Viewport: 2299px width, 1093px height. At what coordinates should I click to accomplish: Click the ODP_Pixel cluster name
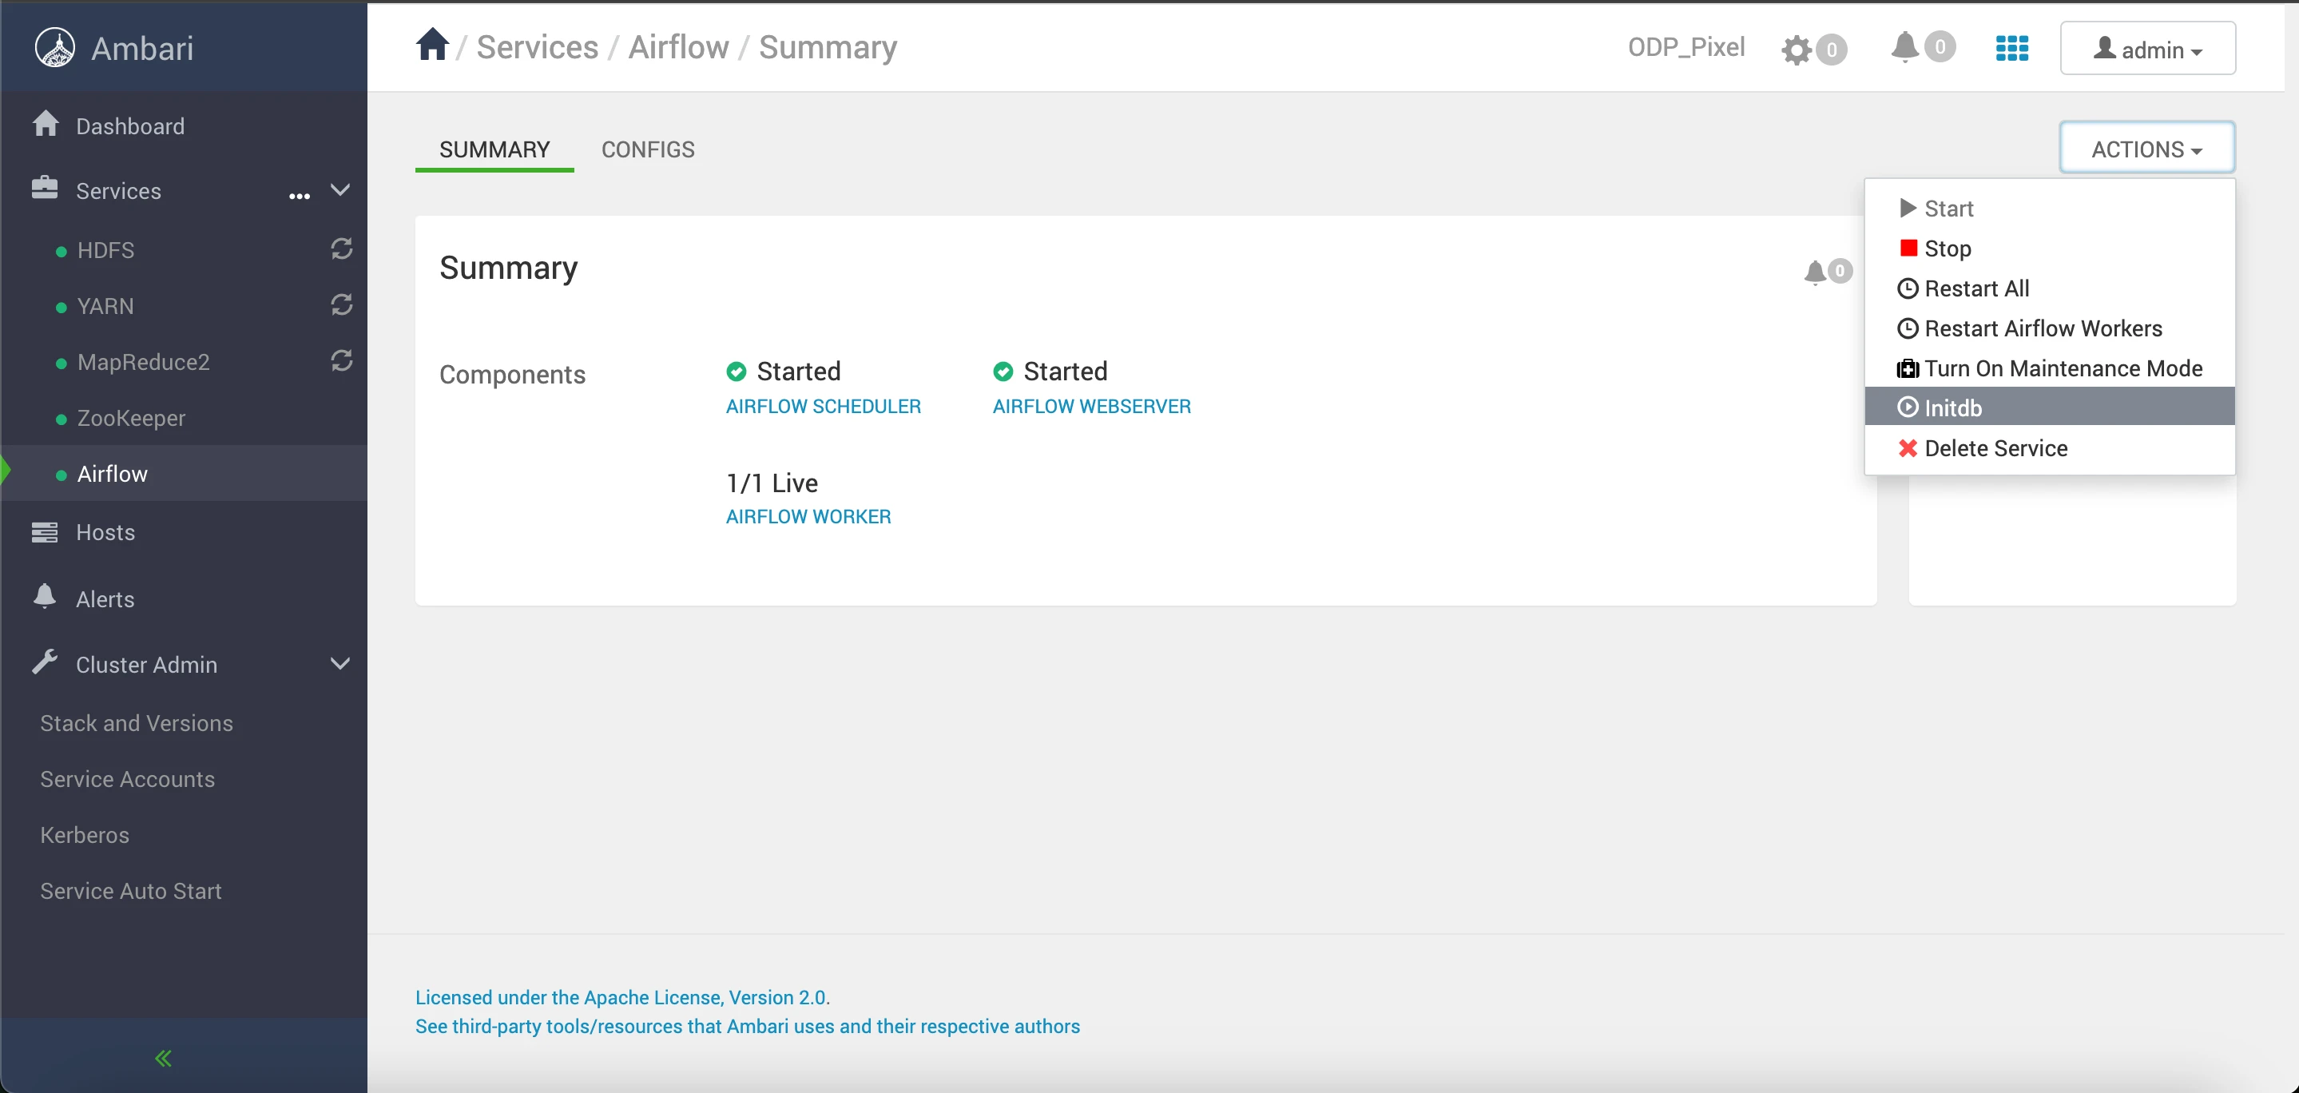[1686, 46]
